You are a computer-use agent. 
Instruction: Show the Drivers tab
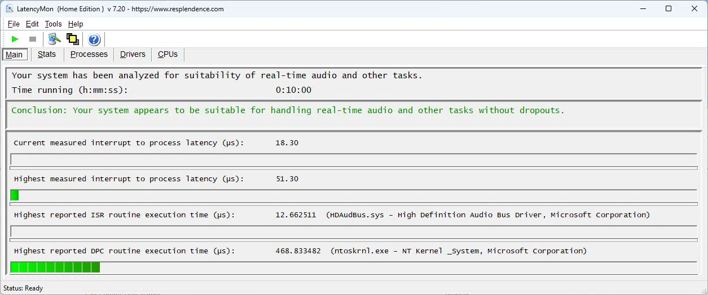click(133, 55)
